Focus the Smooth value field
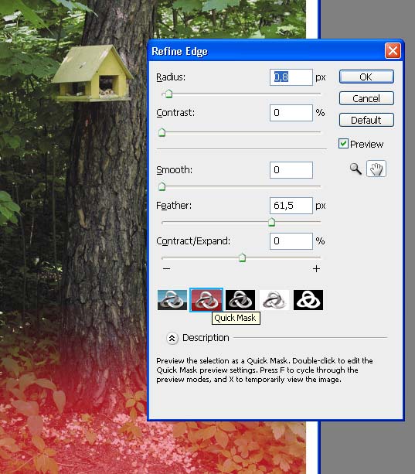The height and width of the screenshot is (474, 415). click(x=291, y=170)
